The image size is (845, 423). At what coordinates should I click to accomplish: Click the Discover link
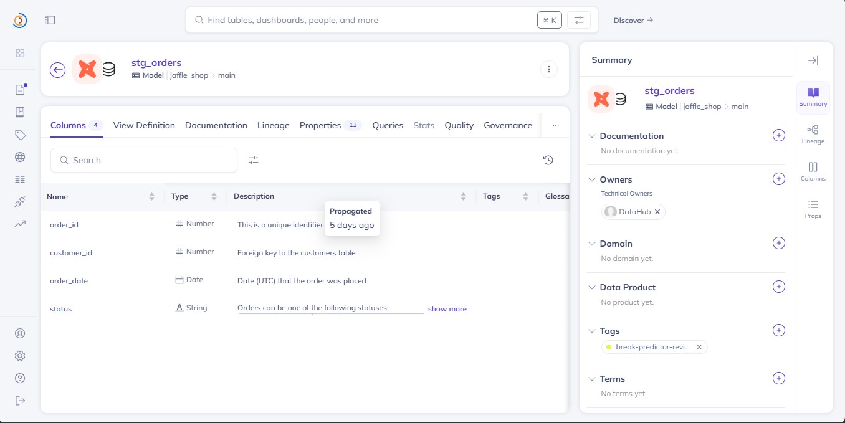pos(633,21)
